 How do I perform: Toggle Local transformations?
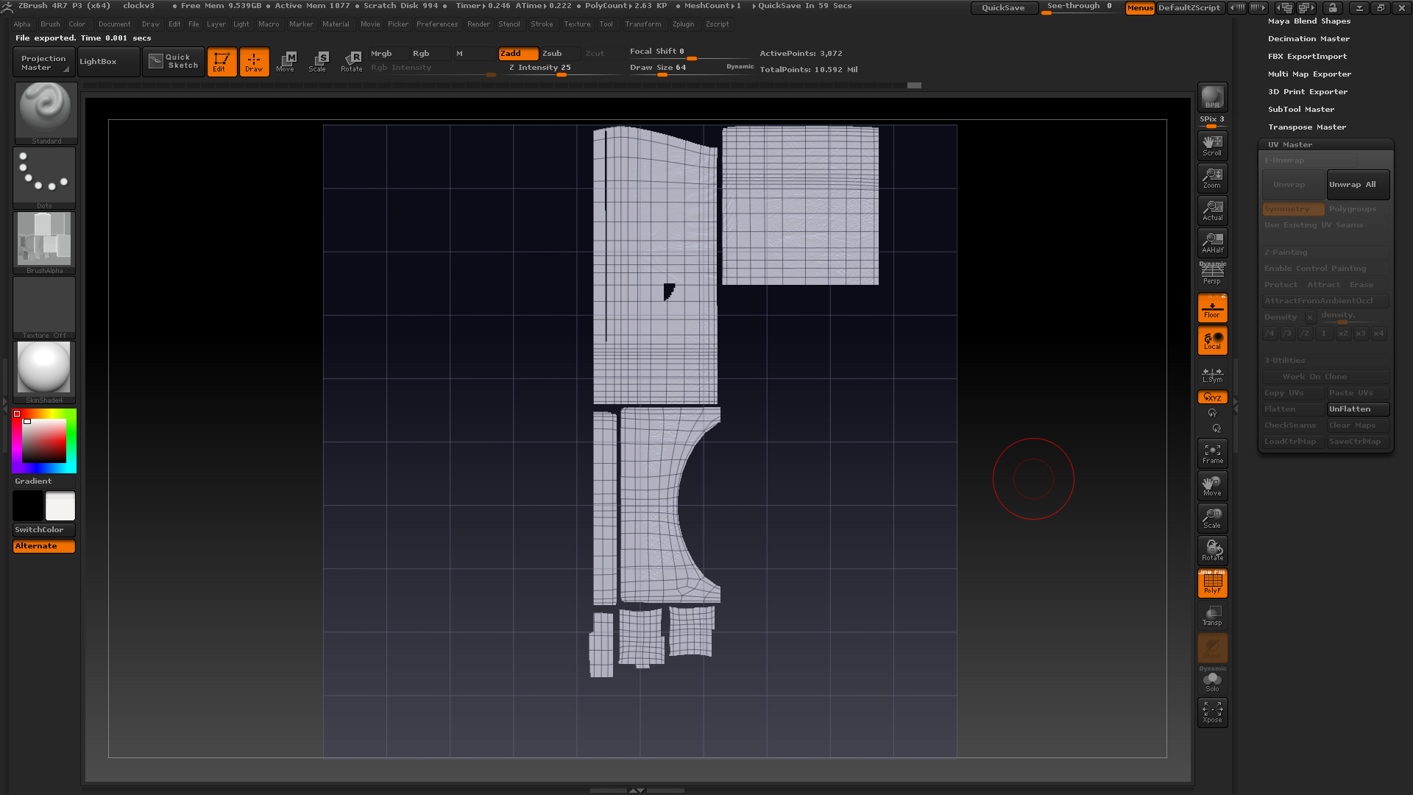[x=1212, y=340]
